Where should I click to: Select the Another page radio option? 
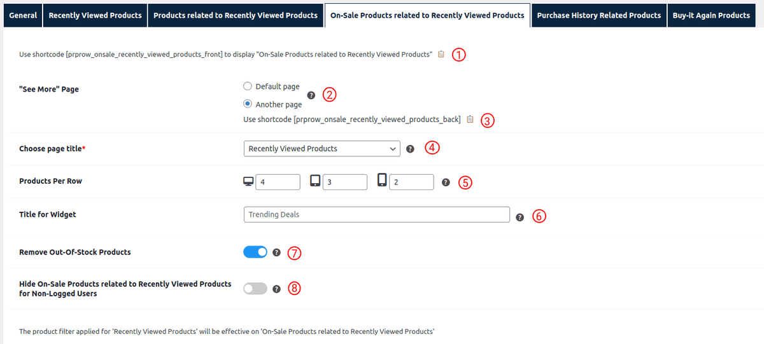248,104
